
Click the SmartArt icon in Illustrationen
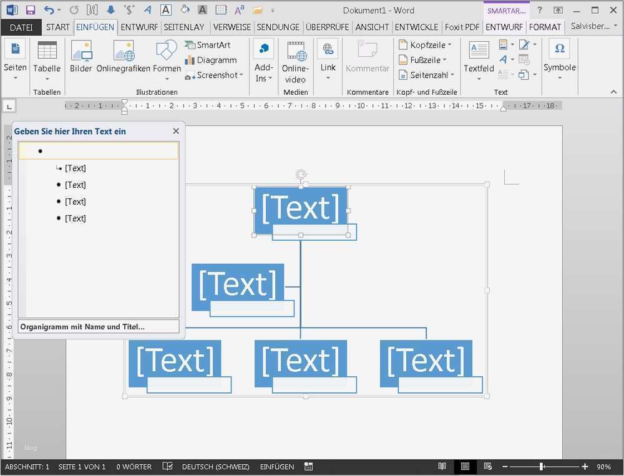(190, 45)
